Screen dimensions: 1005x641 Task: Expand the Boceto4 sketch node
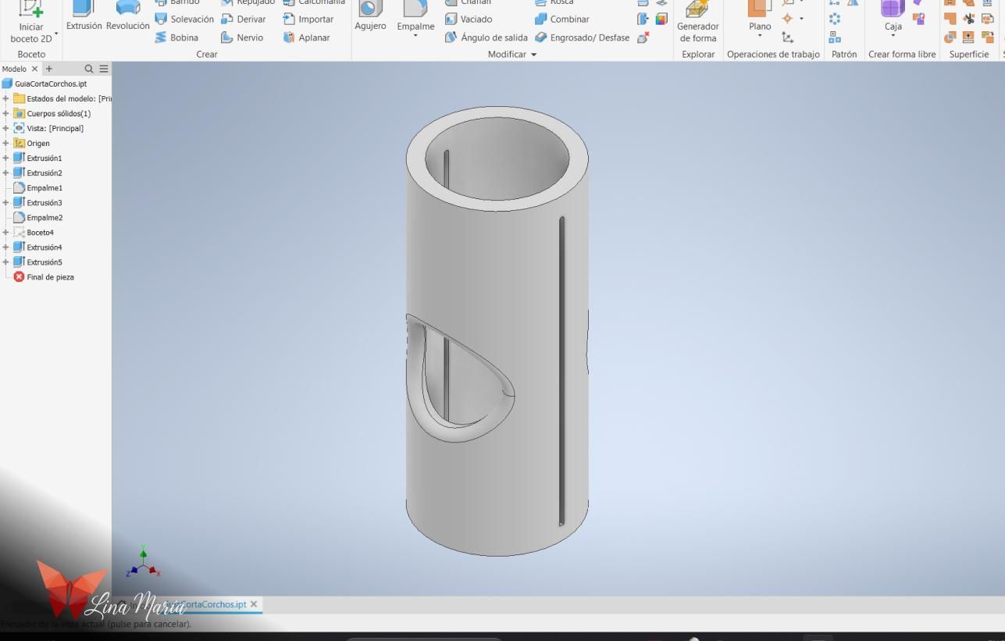coord(6,232)
